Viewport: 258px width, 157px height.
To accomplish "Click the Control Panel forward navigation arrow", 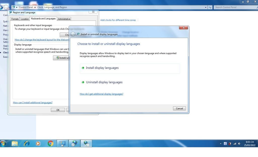I will [6, 7].
